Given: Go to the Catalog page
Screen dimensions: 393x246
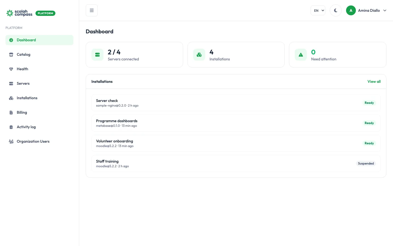Looking at the screenshot, I should (x=39, y=54).
